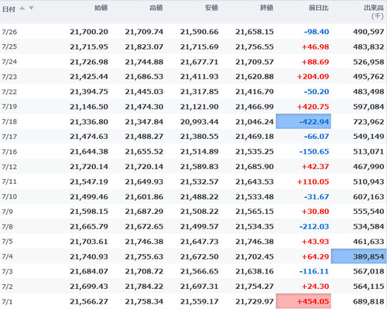Click the change value +110.05

point(313,182)
